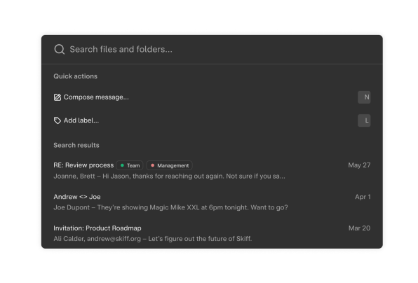Select Compose message quick action
The width and height of the screenshot is (418, 283).
[212, 97]
